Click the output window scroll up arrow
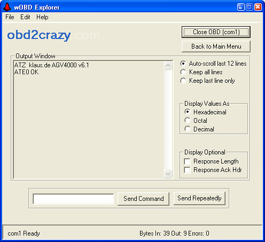This screenshot has height=242, width=265. point(168,66)
